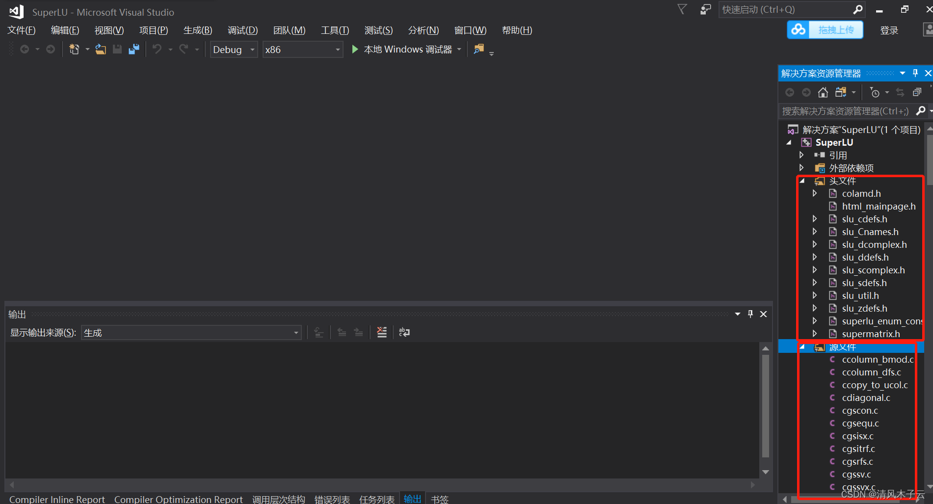The width and height of the screenshot is (933, 504).
Task: Switch to the 调用层次结构 tab
Action: [x=279, y=499]
